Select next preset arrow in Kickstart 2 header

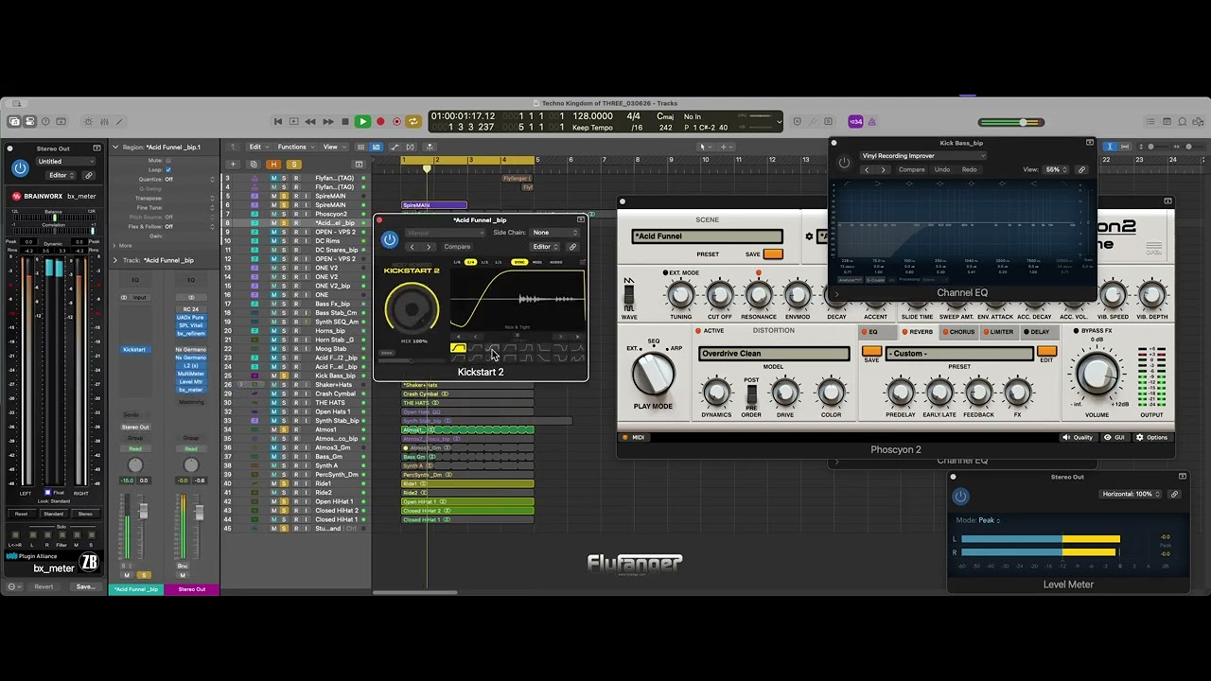point(428,247)
